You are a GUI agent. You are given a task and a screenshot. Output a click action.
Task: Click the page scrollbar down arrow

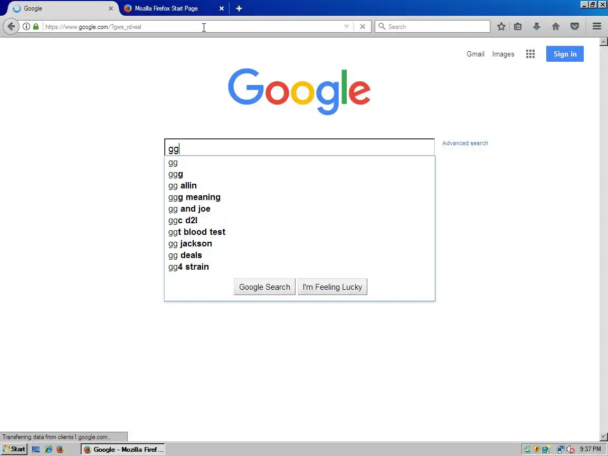(x=604, y=437)
